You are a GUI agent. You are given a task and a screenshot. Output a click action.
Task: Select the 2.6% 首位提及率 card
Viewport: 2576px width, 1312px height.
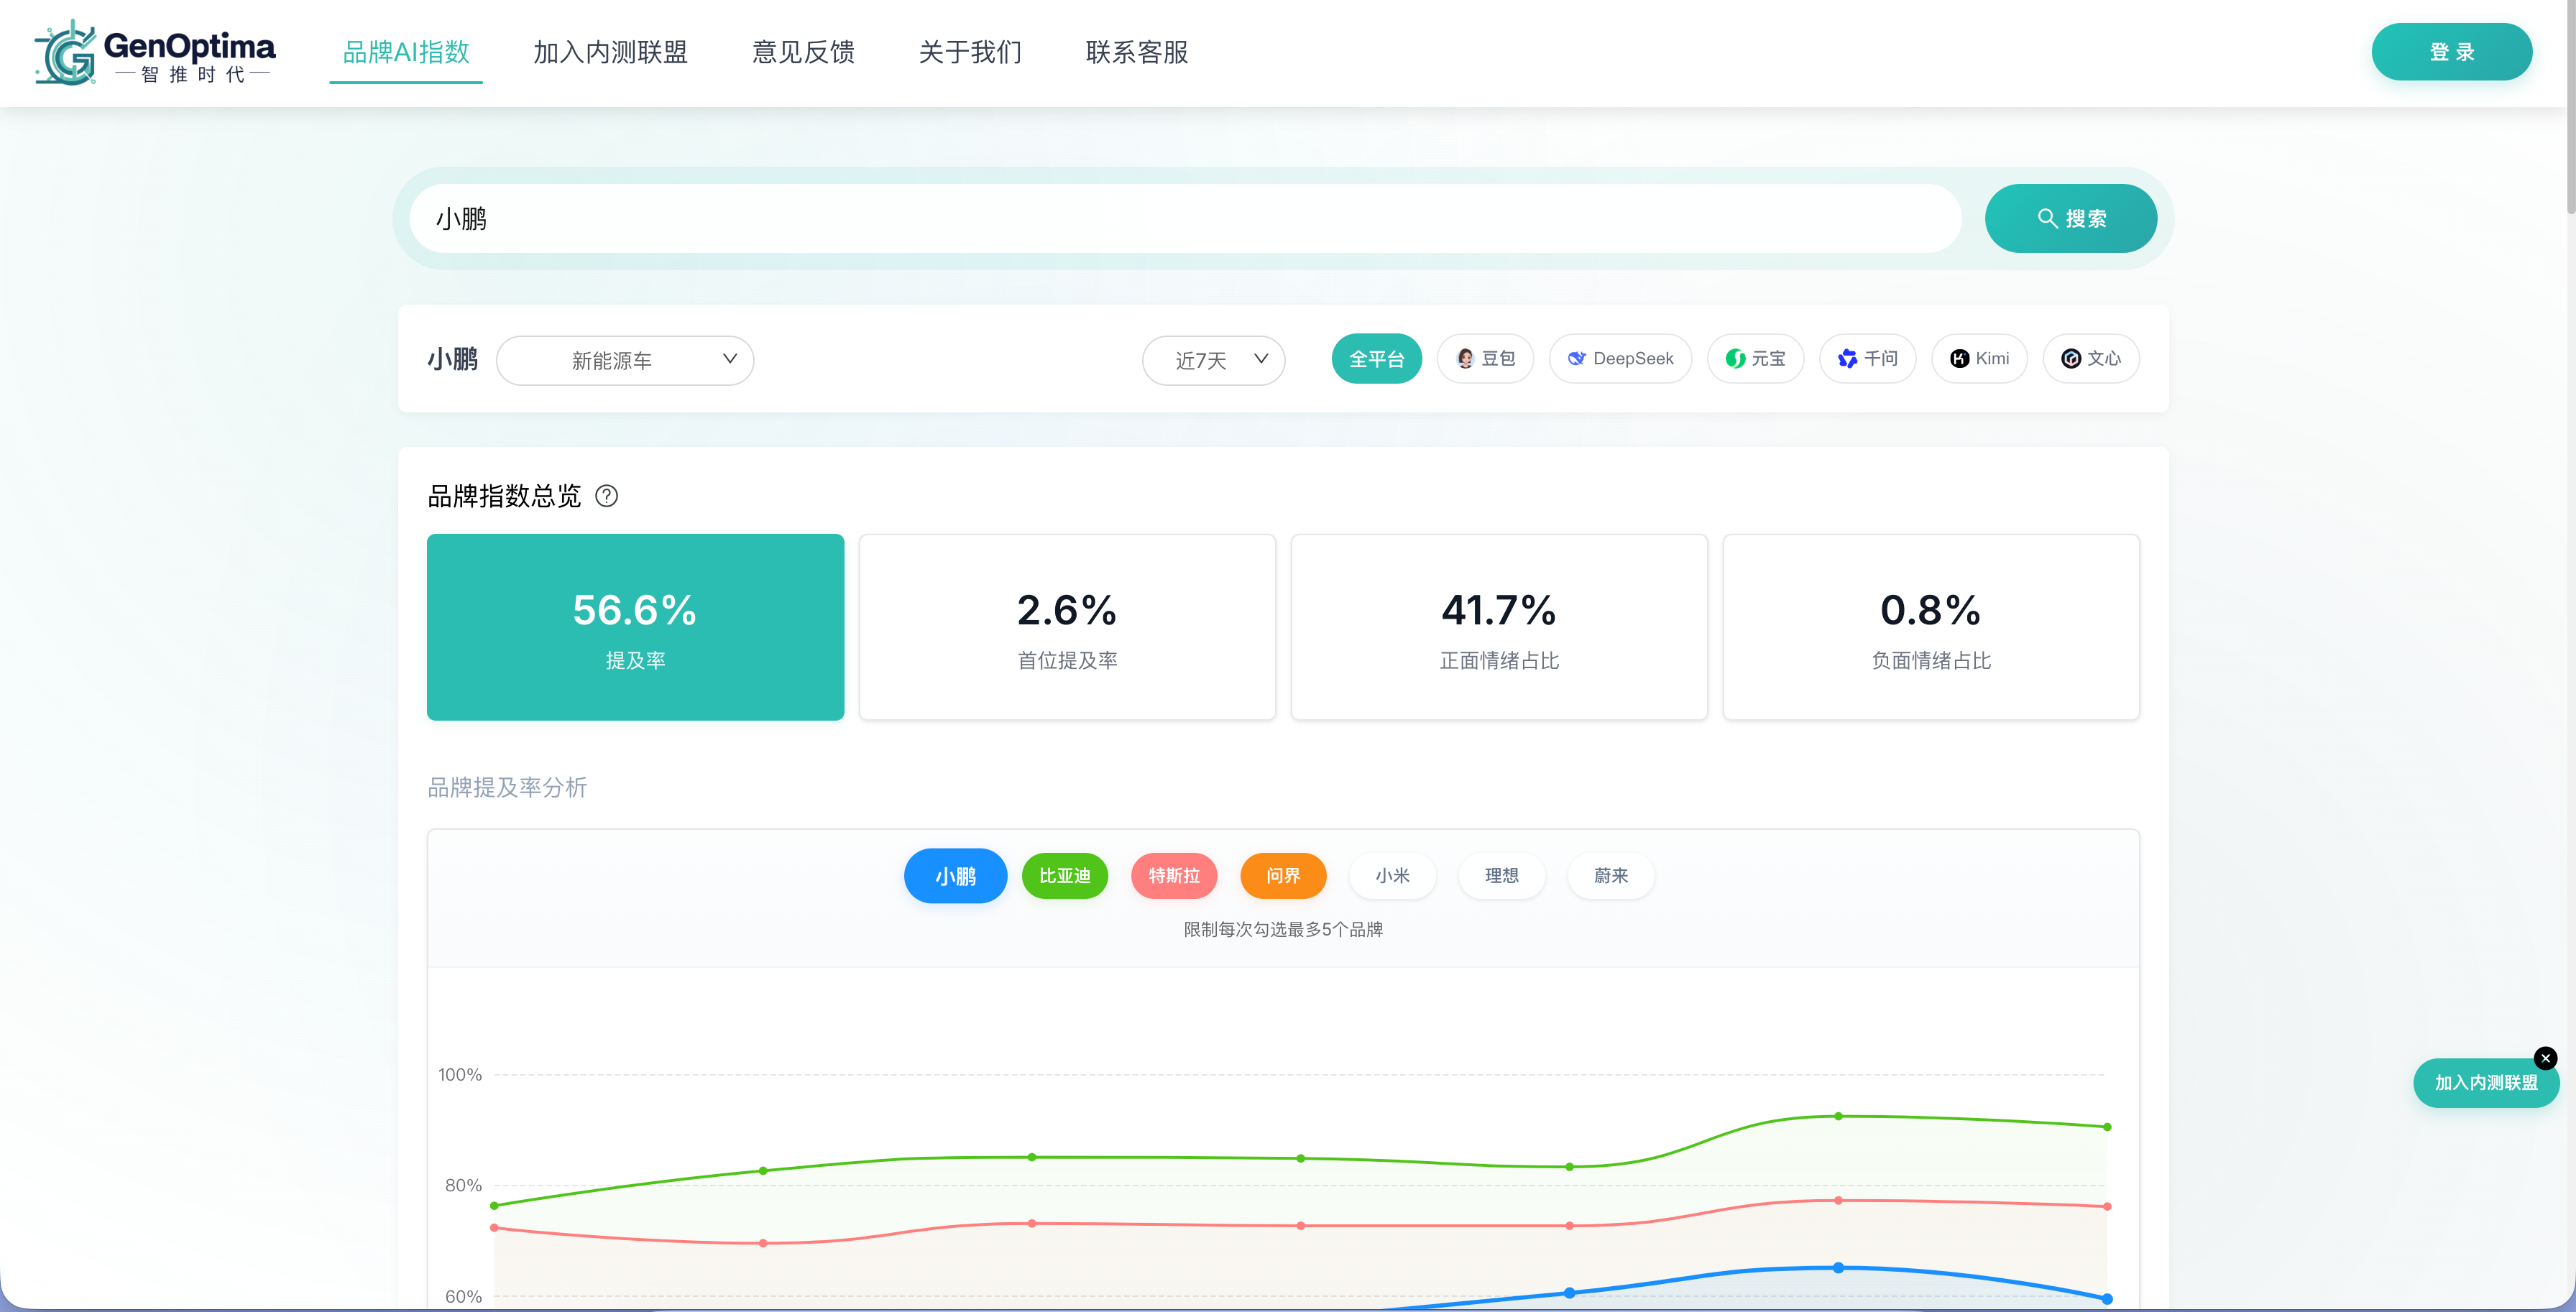tap(1067, 627)
